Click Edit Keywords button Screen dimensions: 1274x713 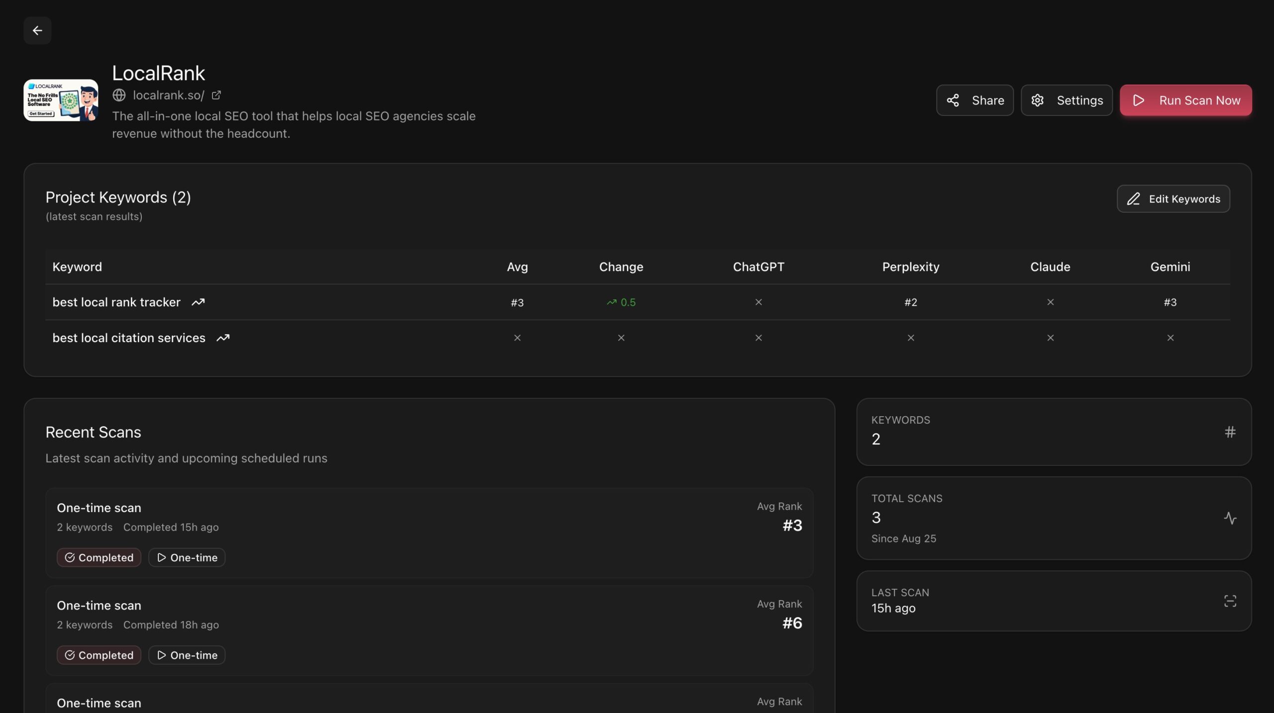point(1173,199)
